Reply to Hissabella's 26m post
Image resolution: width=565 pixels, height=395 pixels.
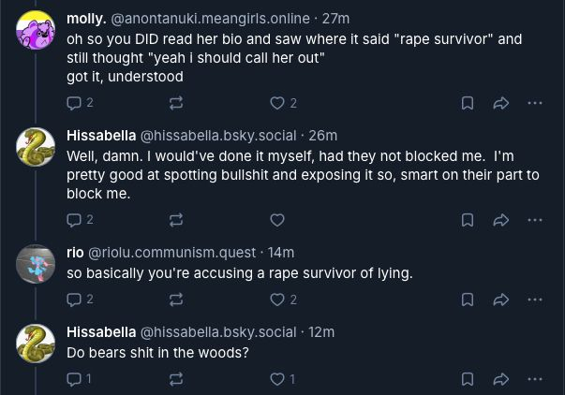[x=75, y=220]
